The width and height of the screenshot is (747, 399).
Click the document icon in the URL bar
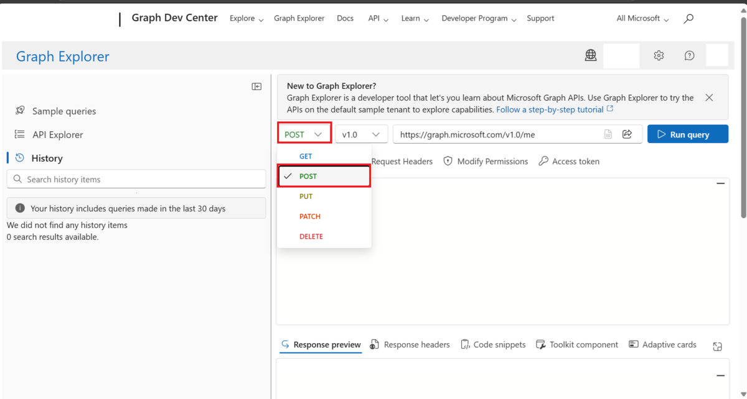click(608, 134)
